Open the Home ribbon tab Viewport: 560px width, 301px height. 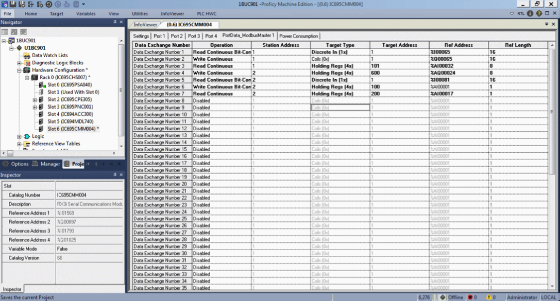pyautogui.click(x=31, y=13)
